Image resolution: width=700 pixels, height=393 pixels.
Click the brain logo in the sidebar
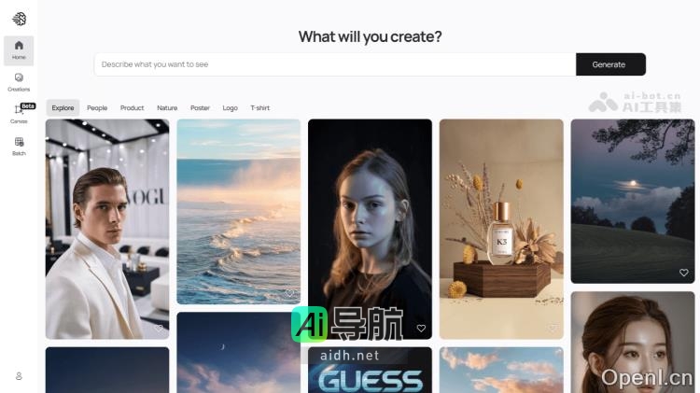pyautogui.click(x=20, y=19)
